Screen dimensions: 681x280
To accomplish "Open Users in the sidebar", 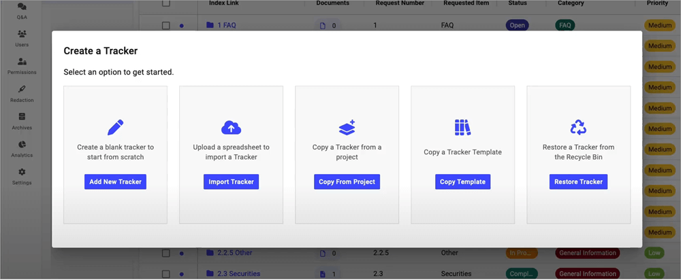I will tap(22, 38).
